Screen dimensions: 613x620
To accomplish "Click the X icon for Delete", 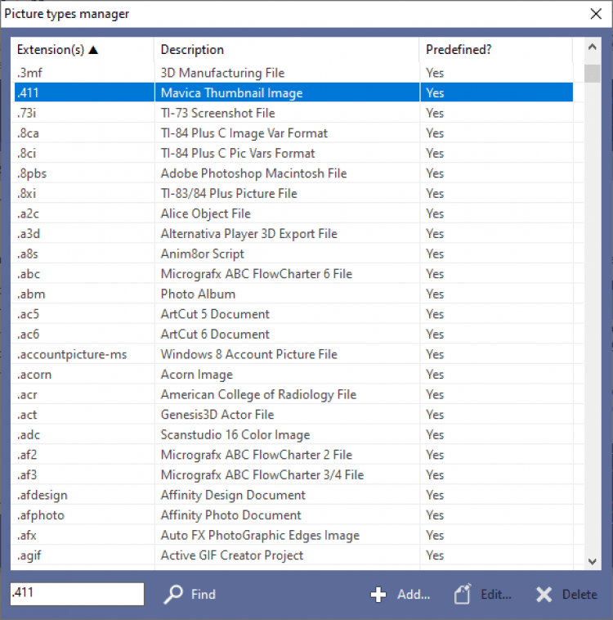I will (x=544, y=595).
